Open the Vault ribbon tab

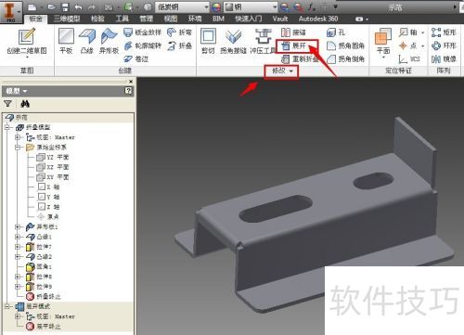(280, 19)
